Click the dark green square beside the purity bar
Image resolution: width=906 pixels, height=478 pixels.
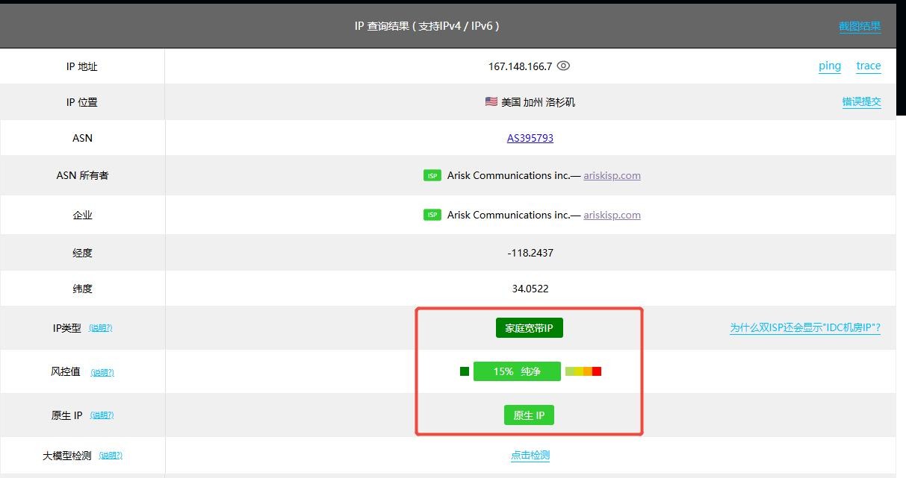[464, 371]
